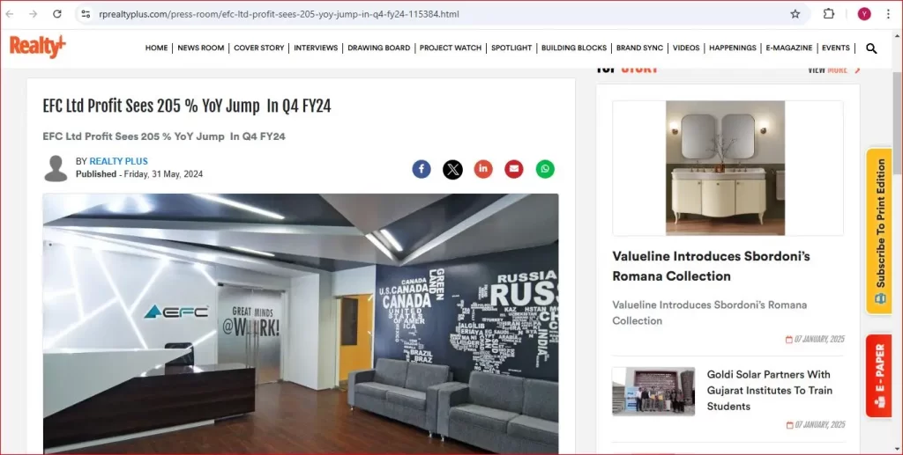Click the View More link in Top Story
Image resolution: width=903 pixels, height=455 pixels.
click(833, 70)
